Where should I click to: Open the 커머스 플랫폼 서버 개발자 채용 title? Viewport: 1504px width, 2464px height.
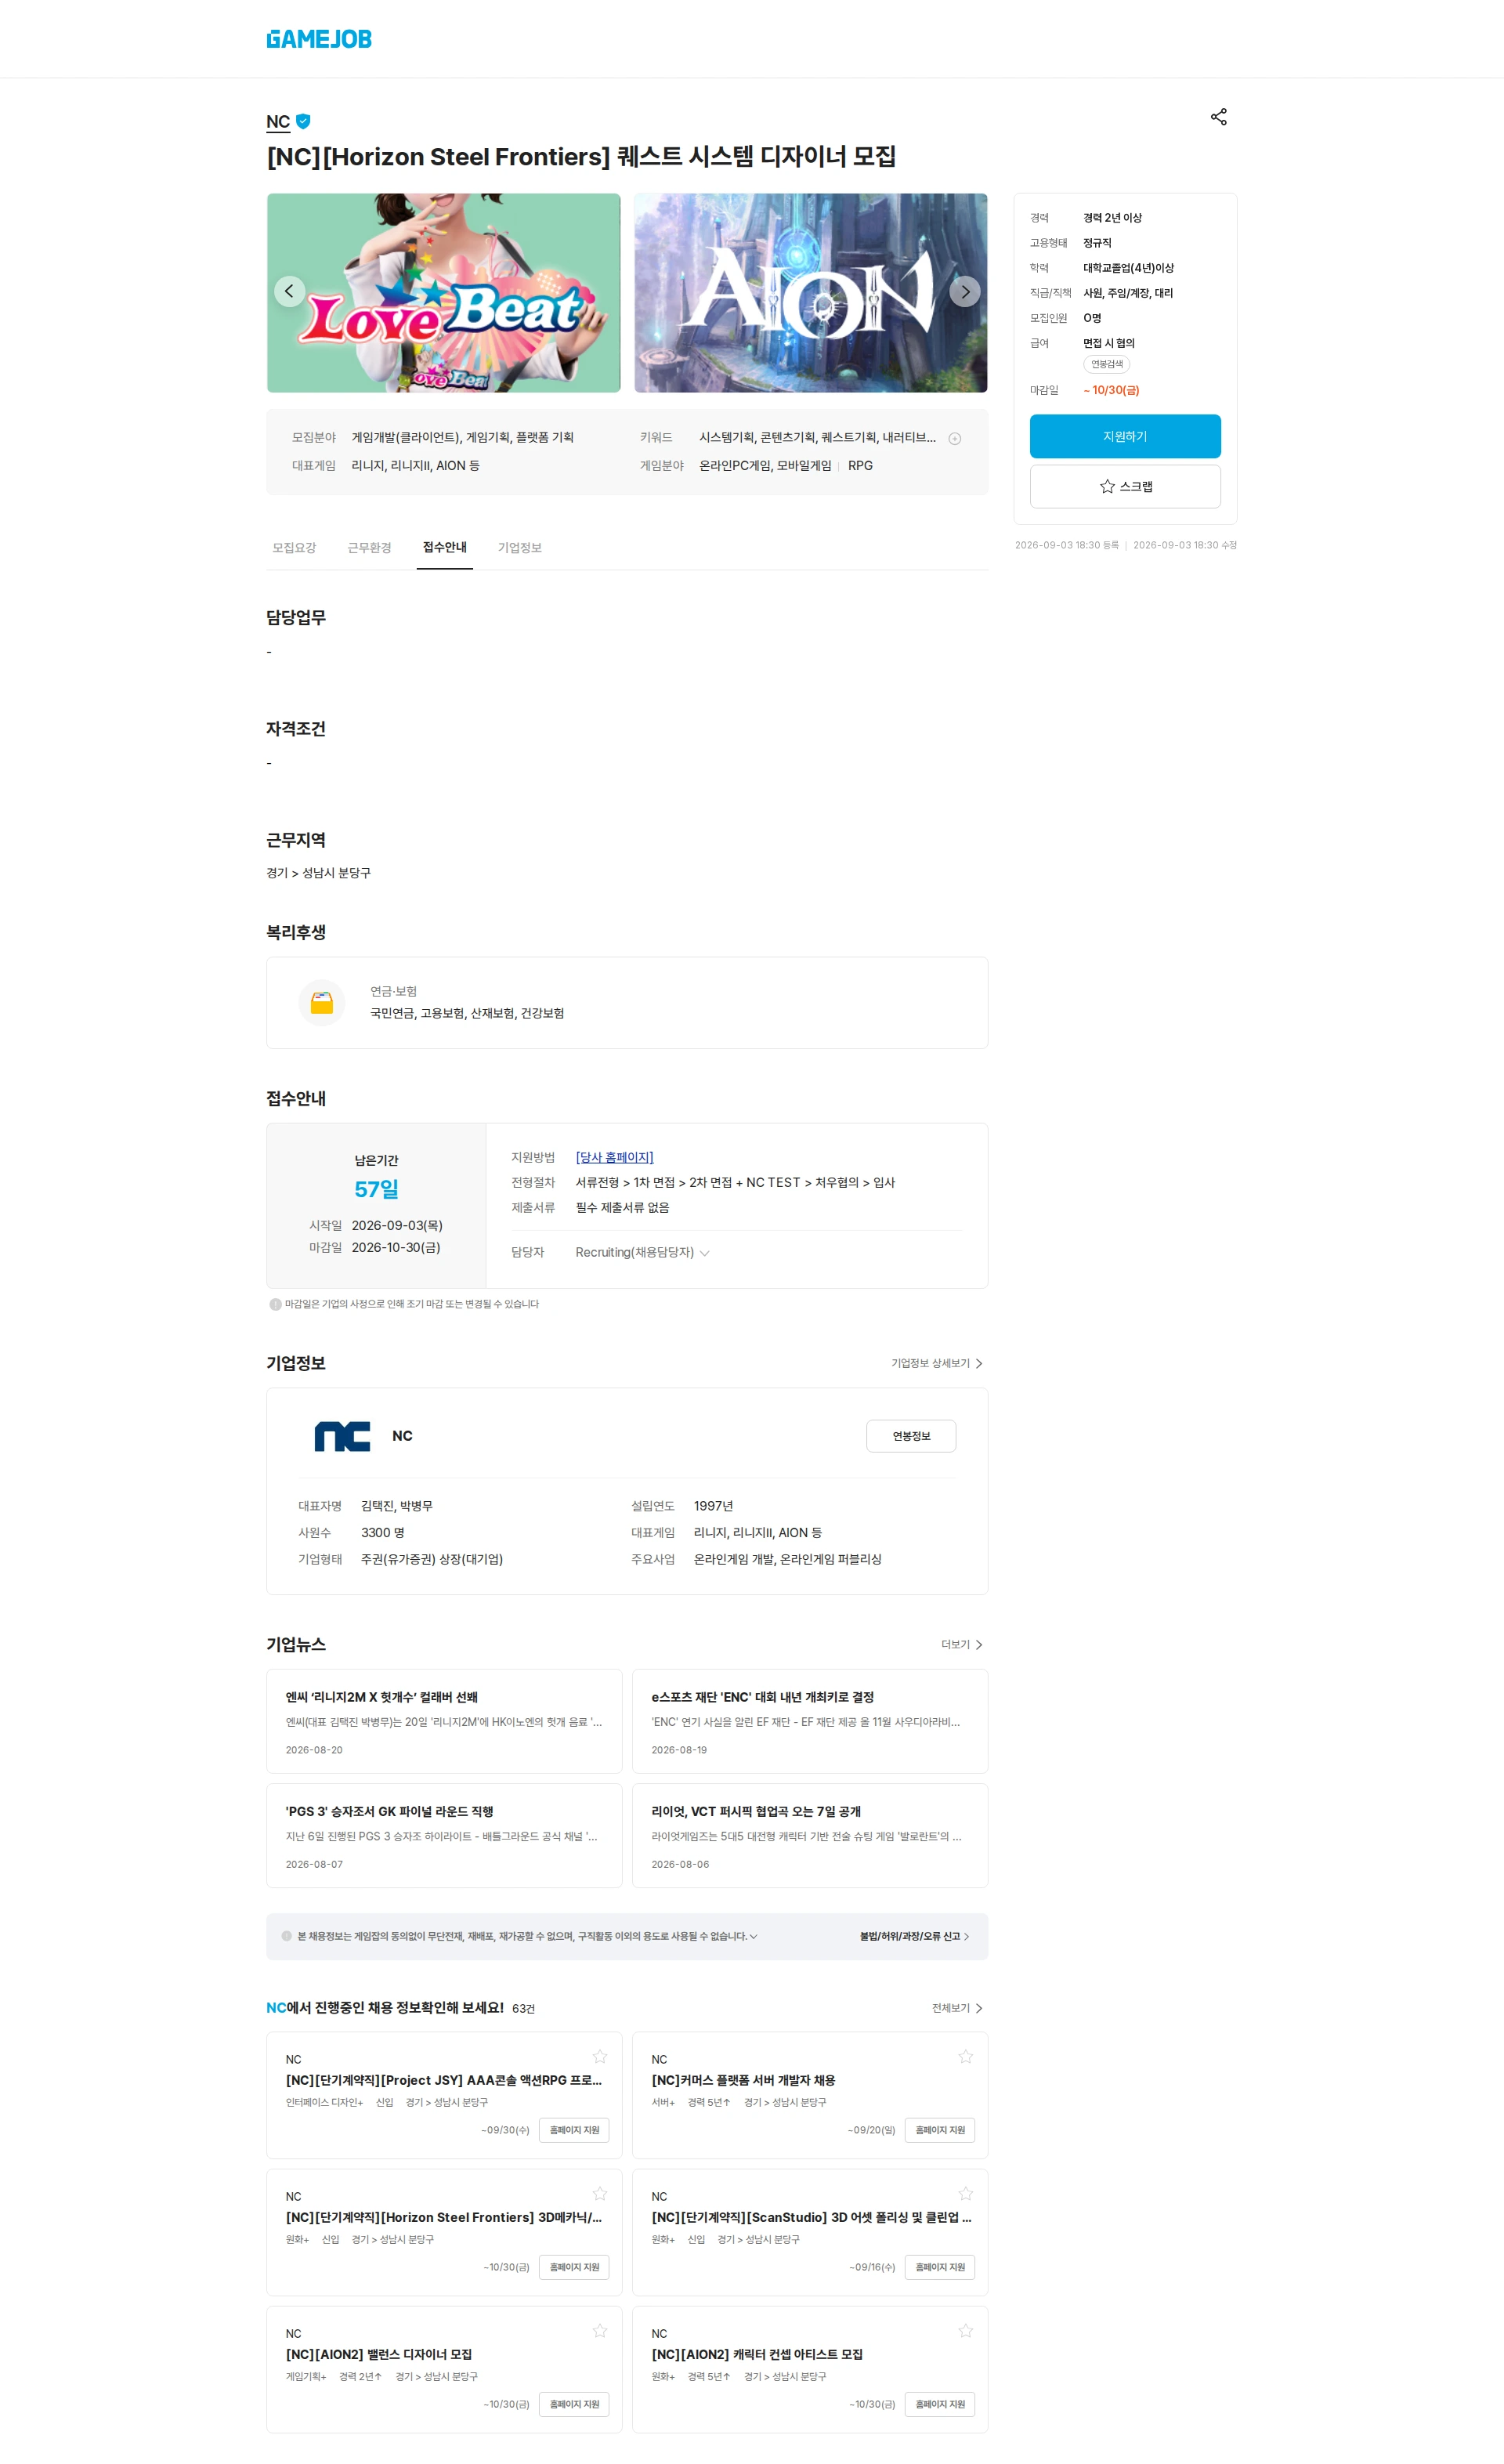[743, 2080]
